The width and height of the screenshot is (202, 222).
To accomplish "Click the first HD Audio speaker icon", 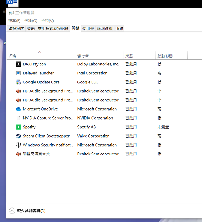I will (19, 91).
